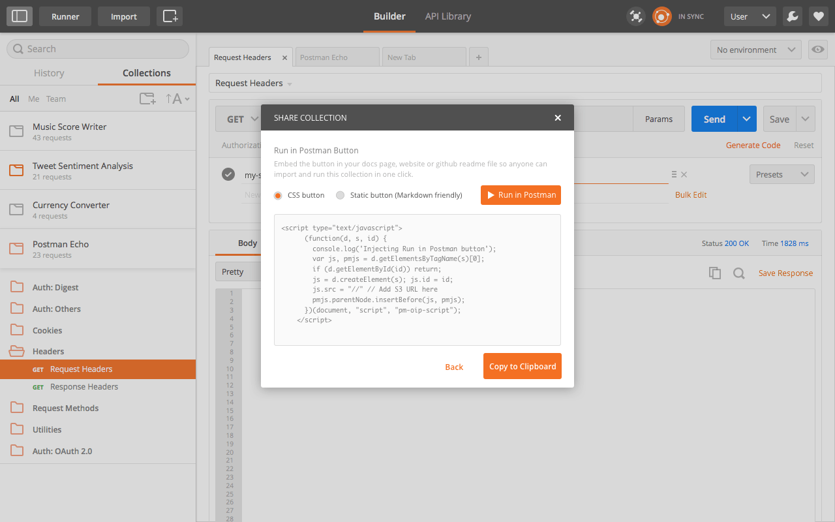This screenshot has width=835, height=522.
Task: Open the Save options dropdown arrow
Action: (x=806, y=119)
